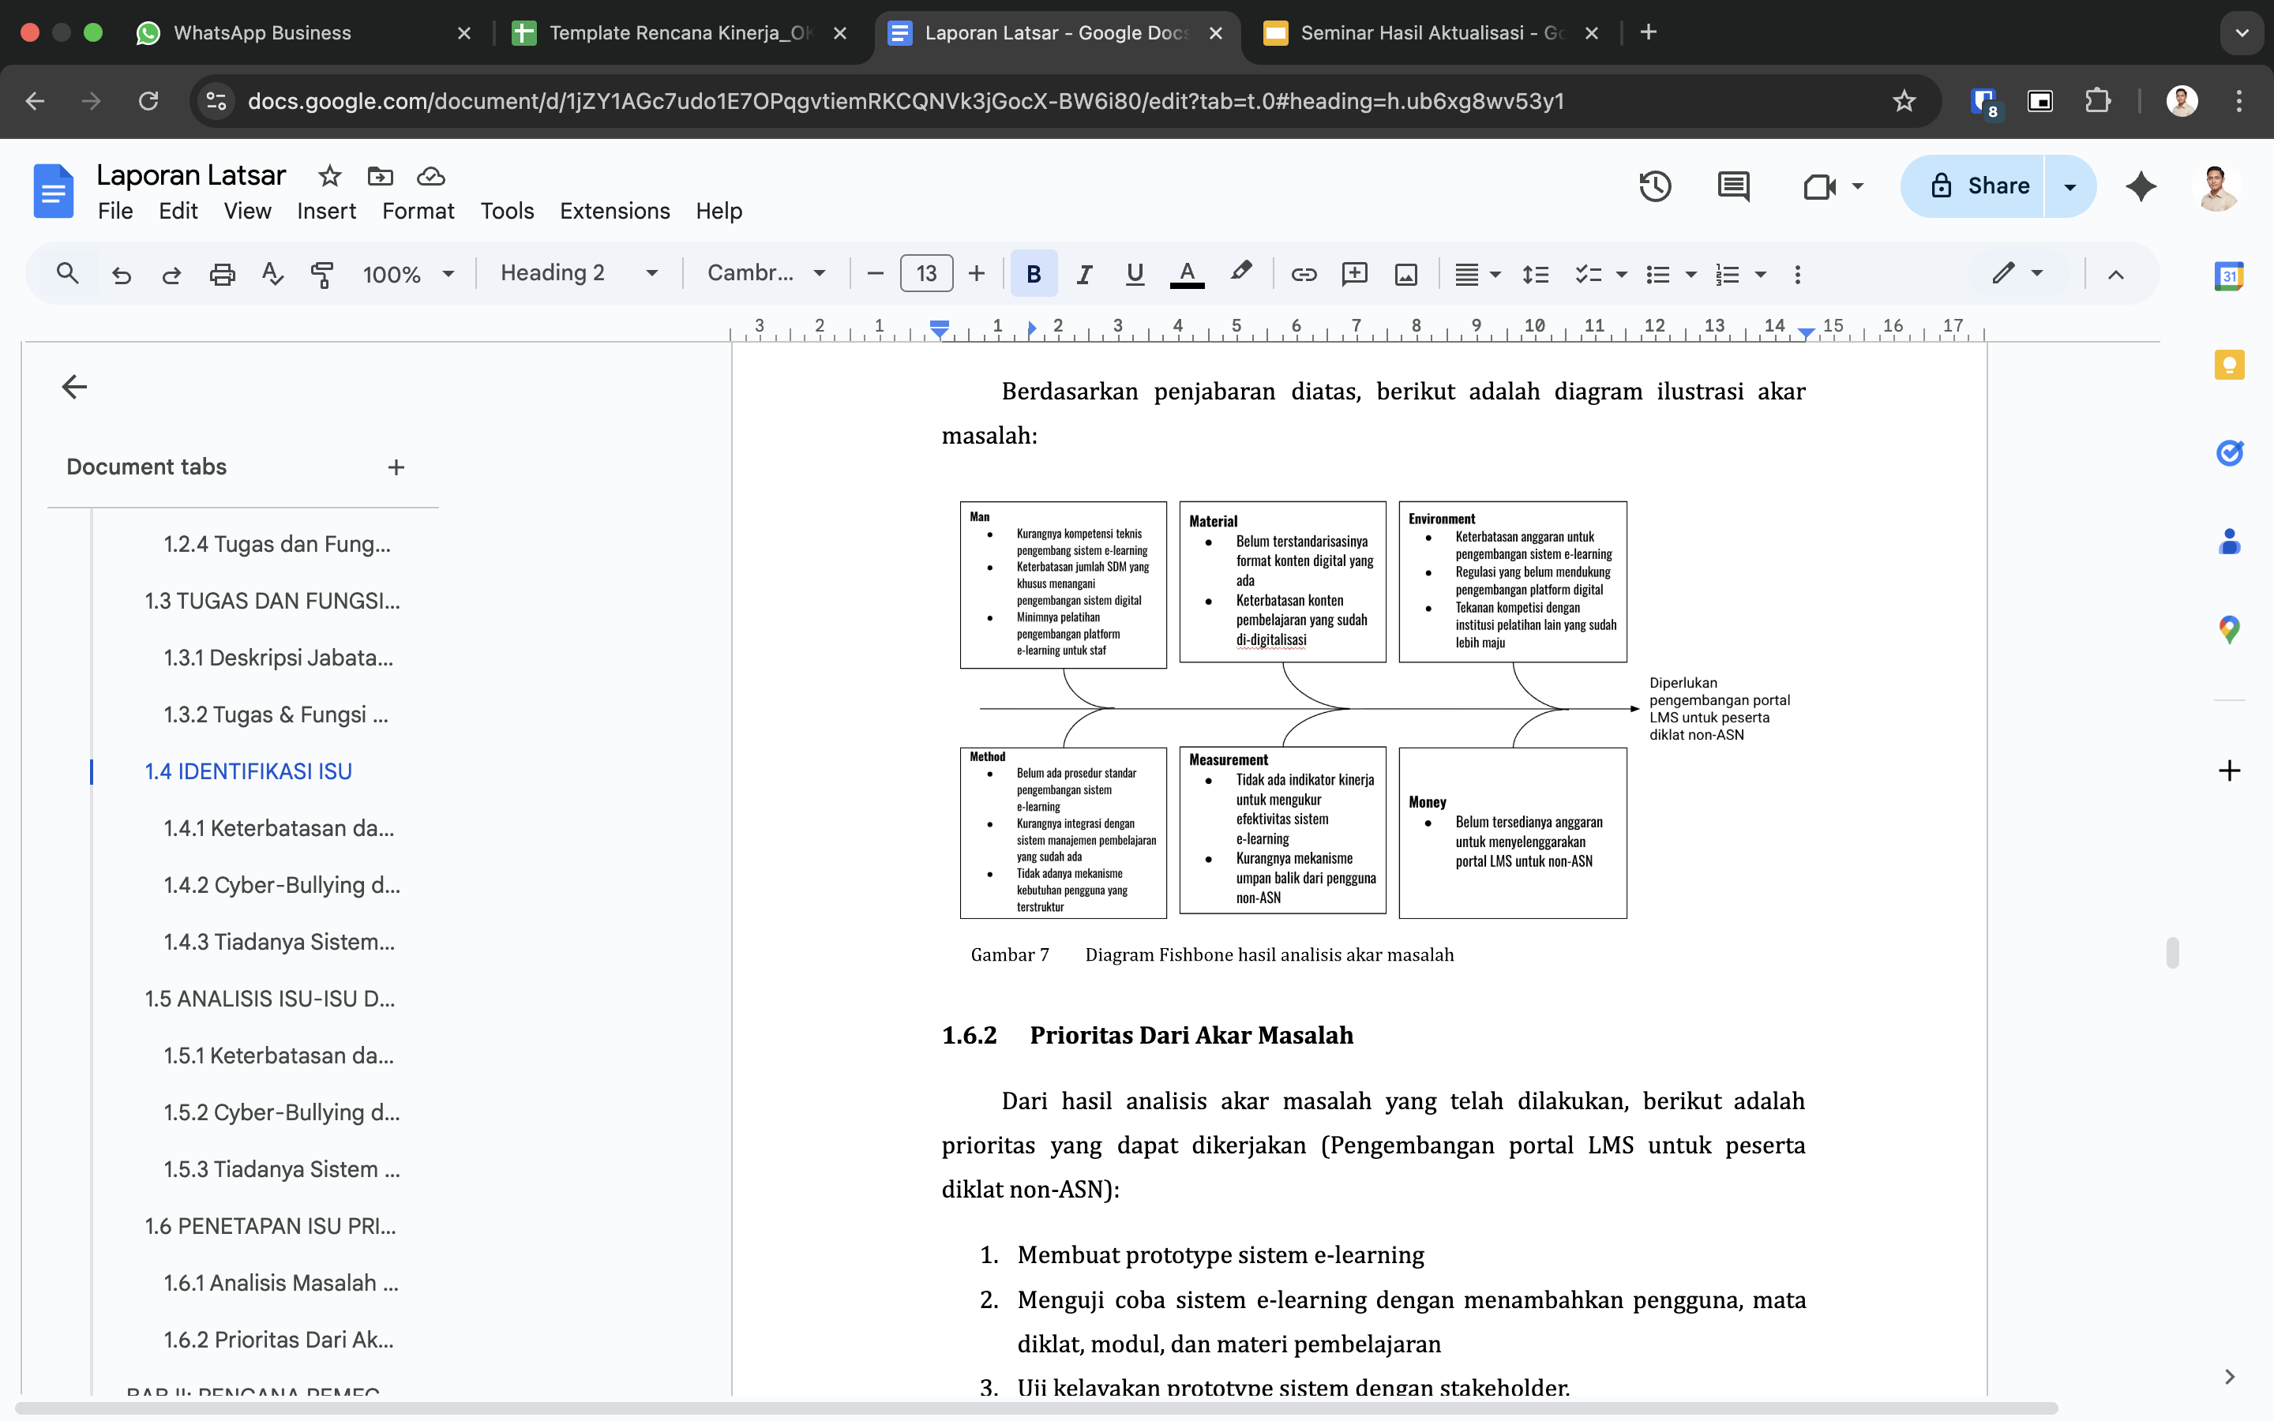Open the Extensions menu
The width and height of the screenshot is (2274, 1421).
pyautogui.click(x=614, y=211)
